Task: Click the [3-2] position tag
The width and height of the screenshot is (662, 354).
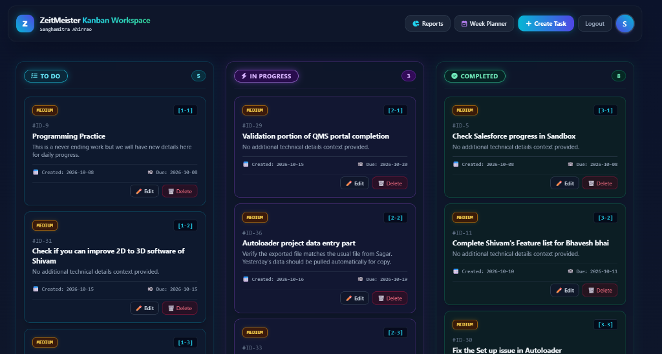Action: click(x=605, y=217)
